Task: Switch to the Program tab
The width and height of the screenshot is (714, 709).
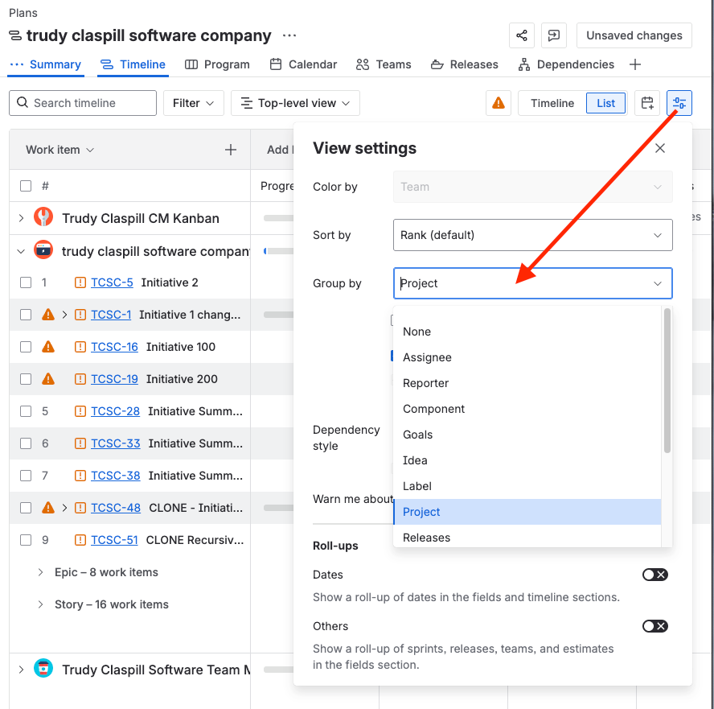Action: (217, 64)
